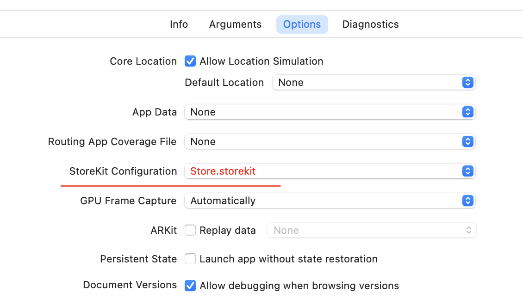Go to the Diagnostics tab

(x=370, y=24)
